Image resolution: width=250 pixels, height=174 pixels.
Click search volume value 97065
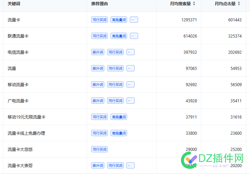tap(191, 69)
